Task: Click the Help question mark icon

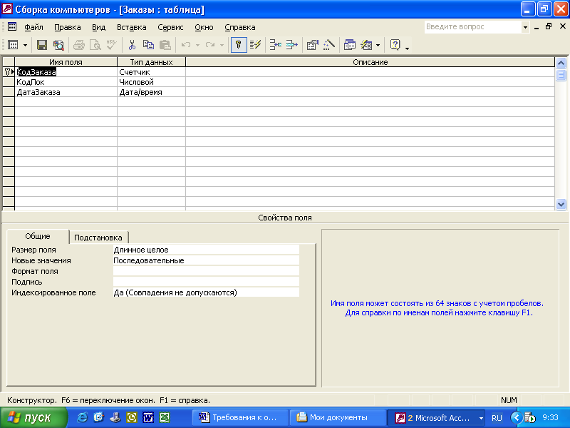Action: [395, 45]
